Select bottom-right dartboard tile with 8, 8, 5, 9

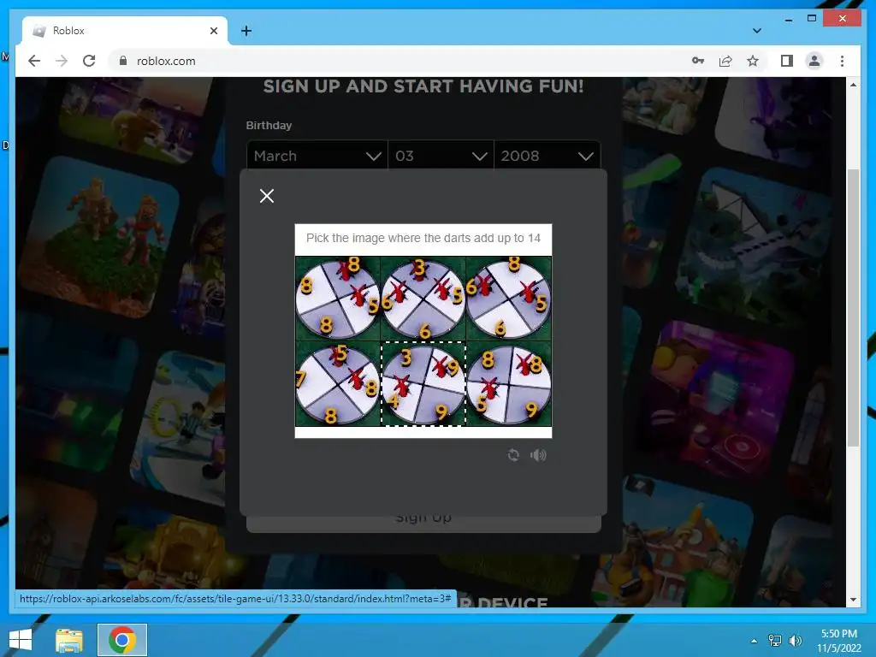(508, 384)
